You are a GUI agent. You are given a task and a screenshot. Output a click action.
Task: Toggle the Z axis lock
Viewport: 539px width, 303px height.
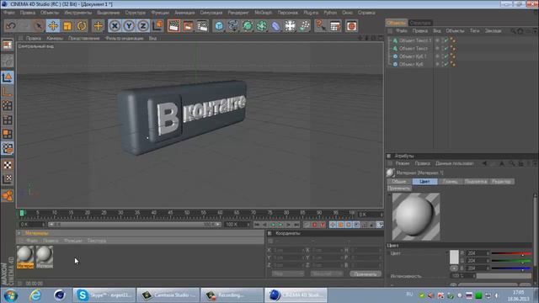click(143, 26)
